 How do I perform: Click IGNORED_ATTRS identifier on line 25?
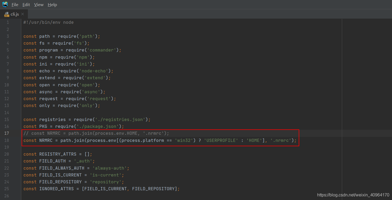(57, 189)
